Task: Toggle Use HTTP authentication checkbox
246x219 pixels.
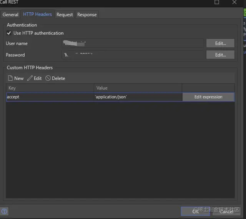Action: point(9,33)
